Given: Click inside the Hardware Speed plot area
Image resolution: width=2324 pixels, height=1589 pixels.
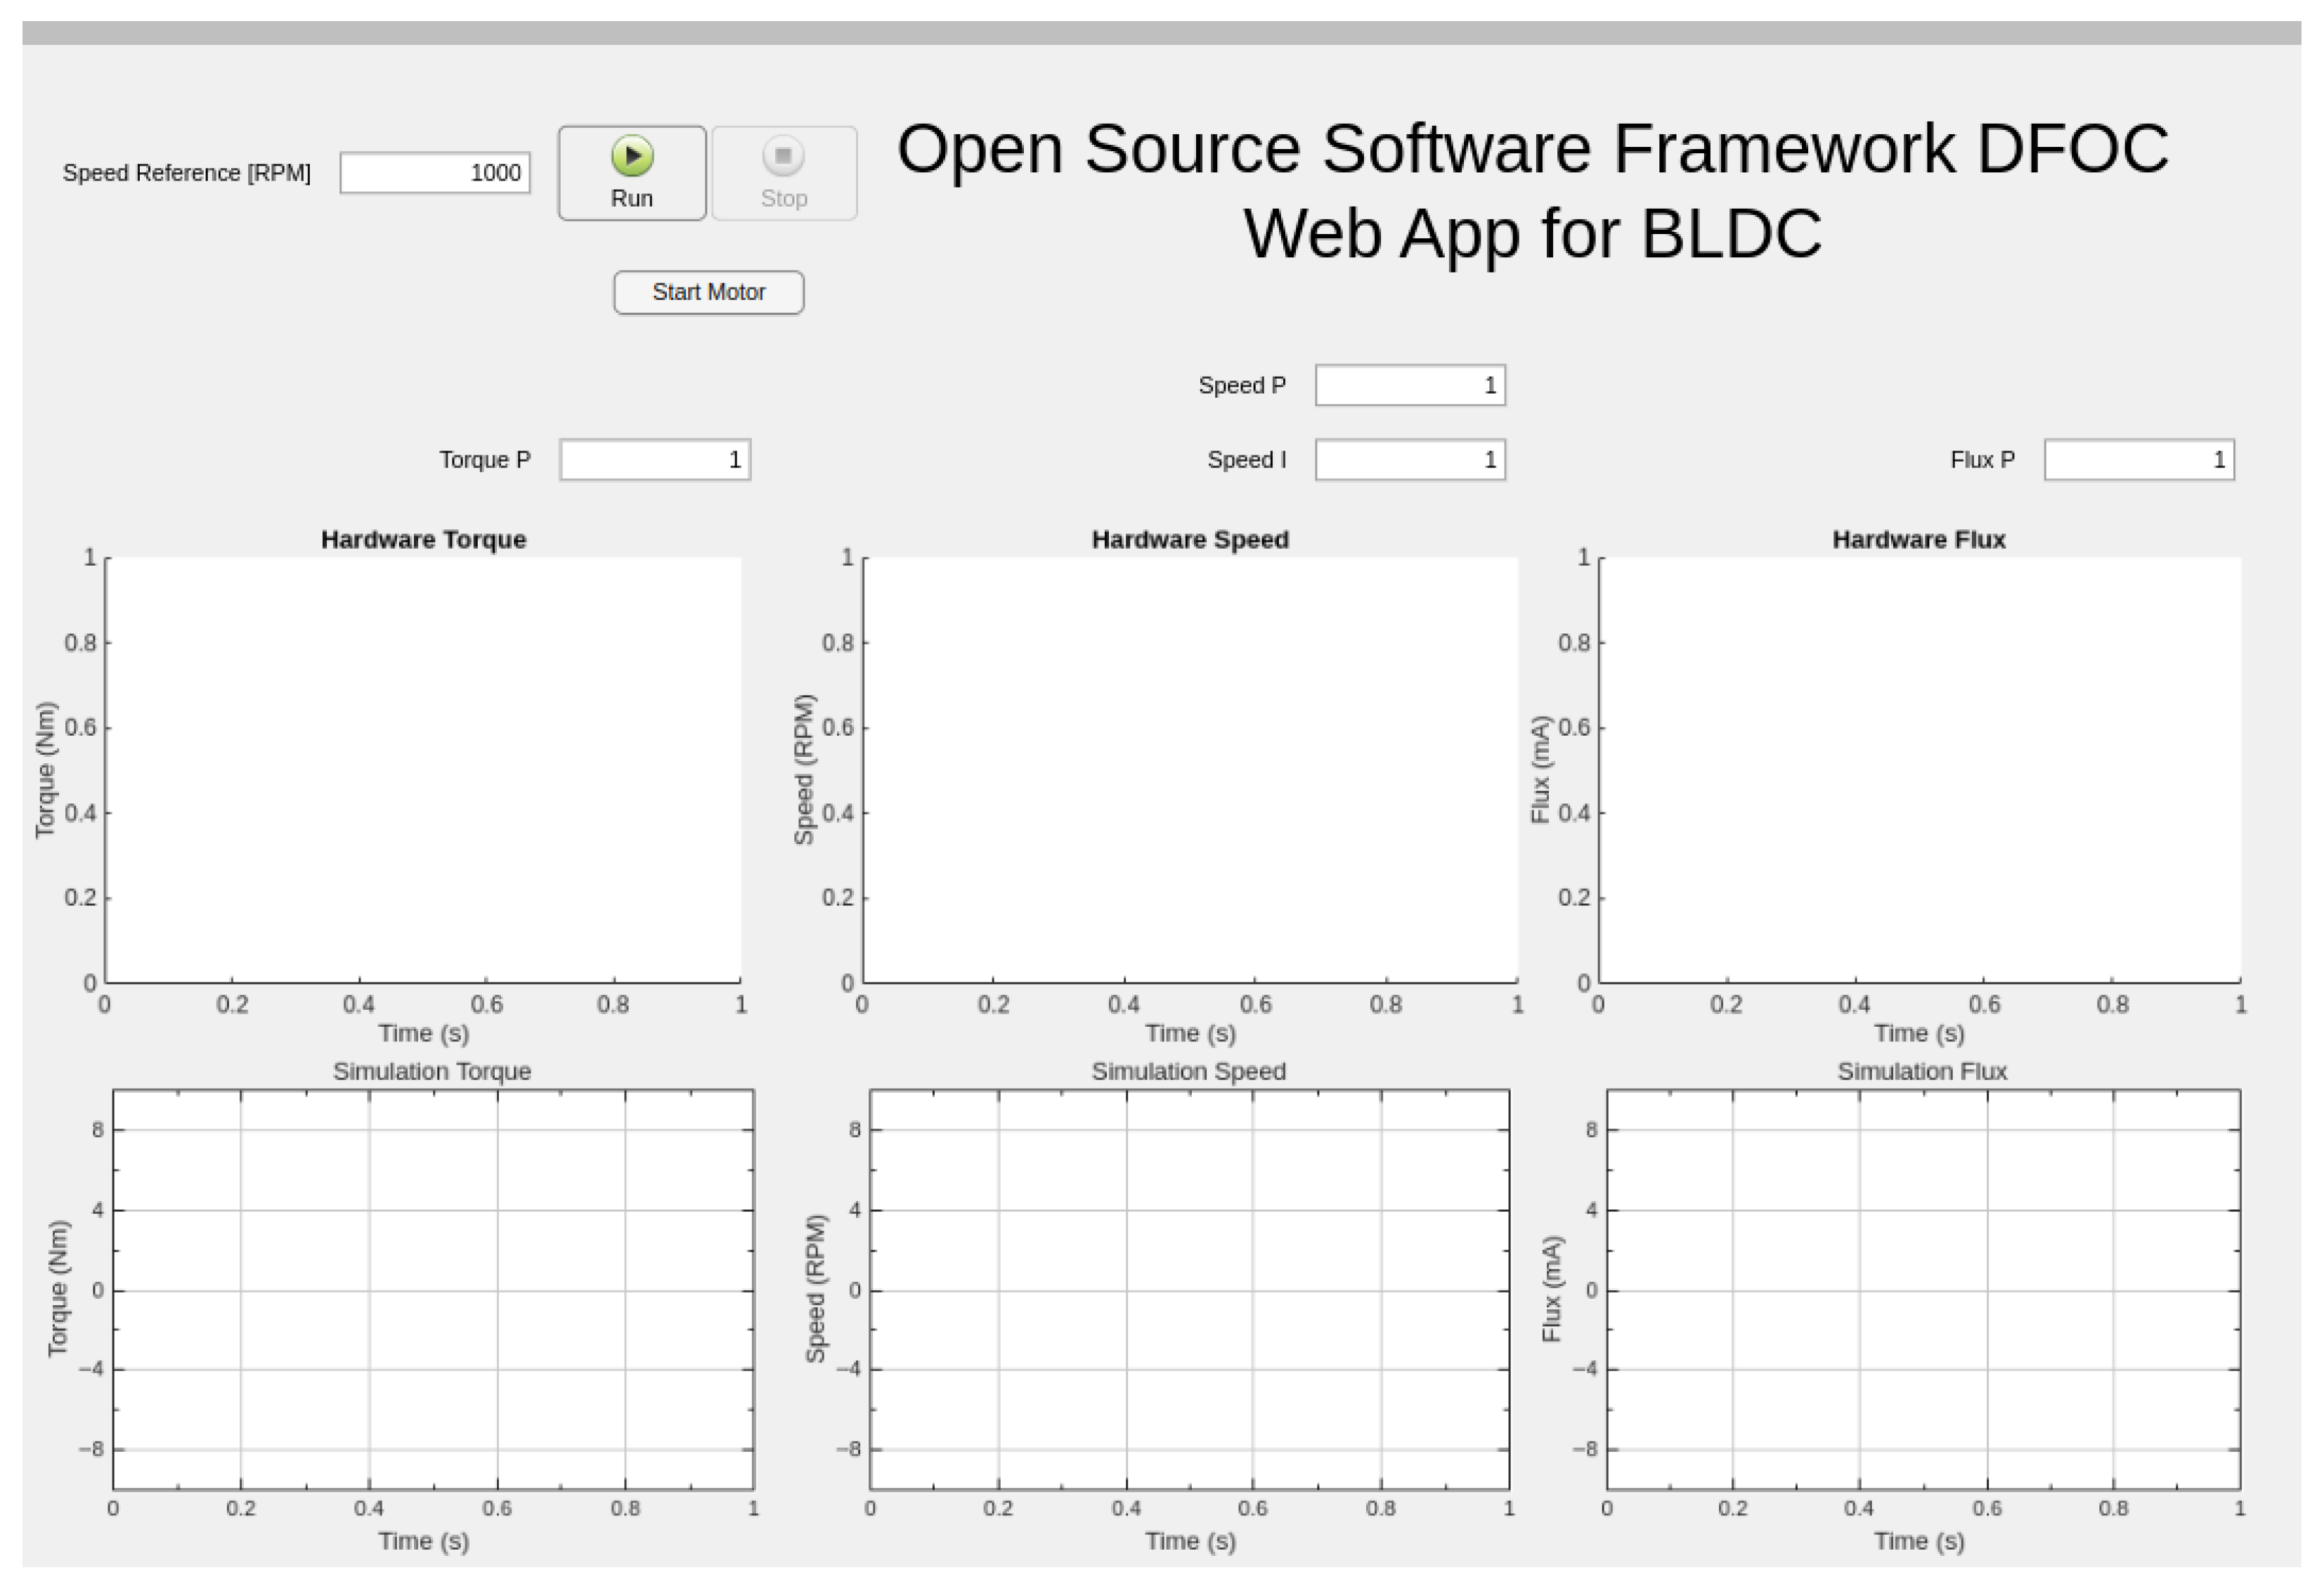Looking at the screenshot, I should (1190, 770).
